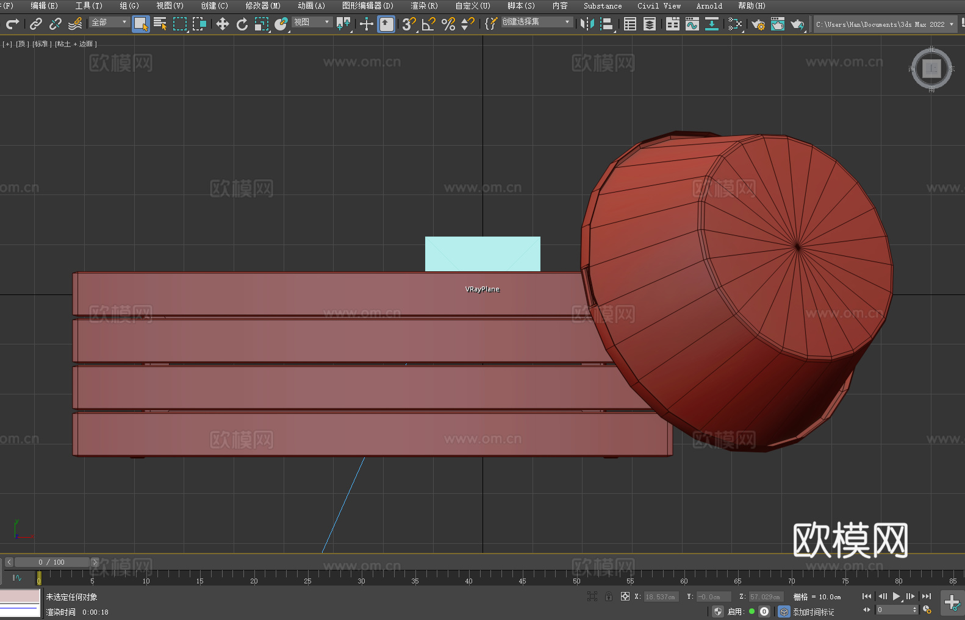Choose the rectangular selection region tool
Screen dimensions: 965x620
[x=180, y=24]
